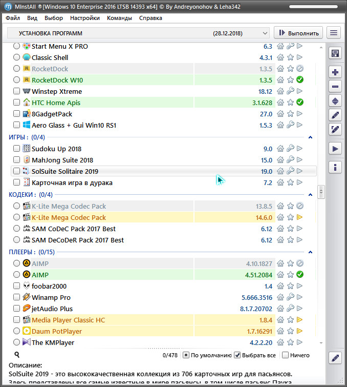
Task: Open the hamburger menu button at top right
Action: (334, 33)
